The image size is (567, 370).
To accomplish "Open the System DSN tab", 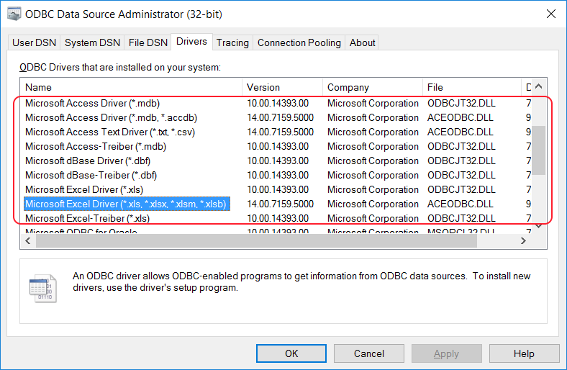I will pos(92,42).
